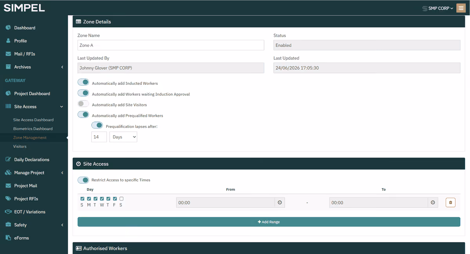Uncheck the Monday day checkbox
The width and height of the screenshot is (470, 254).
(89, 199)
